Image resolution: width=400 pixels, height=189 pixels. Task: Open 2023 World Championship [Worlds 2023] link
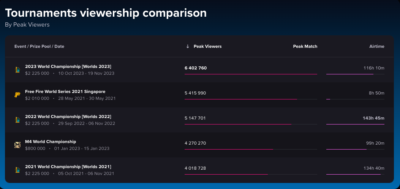68,66
